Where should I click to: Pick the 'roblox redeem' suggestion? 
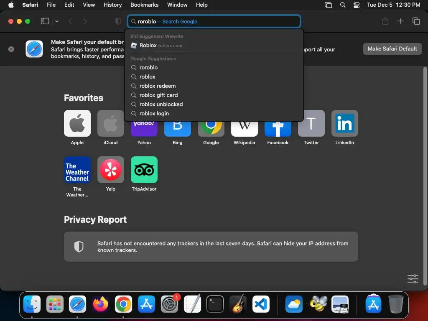coord(214,86)
